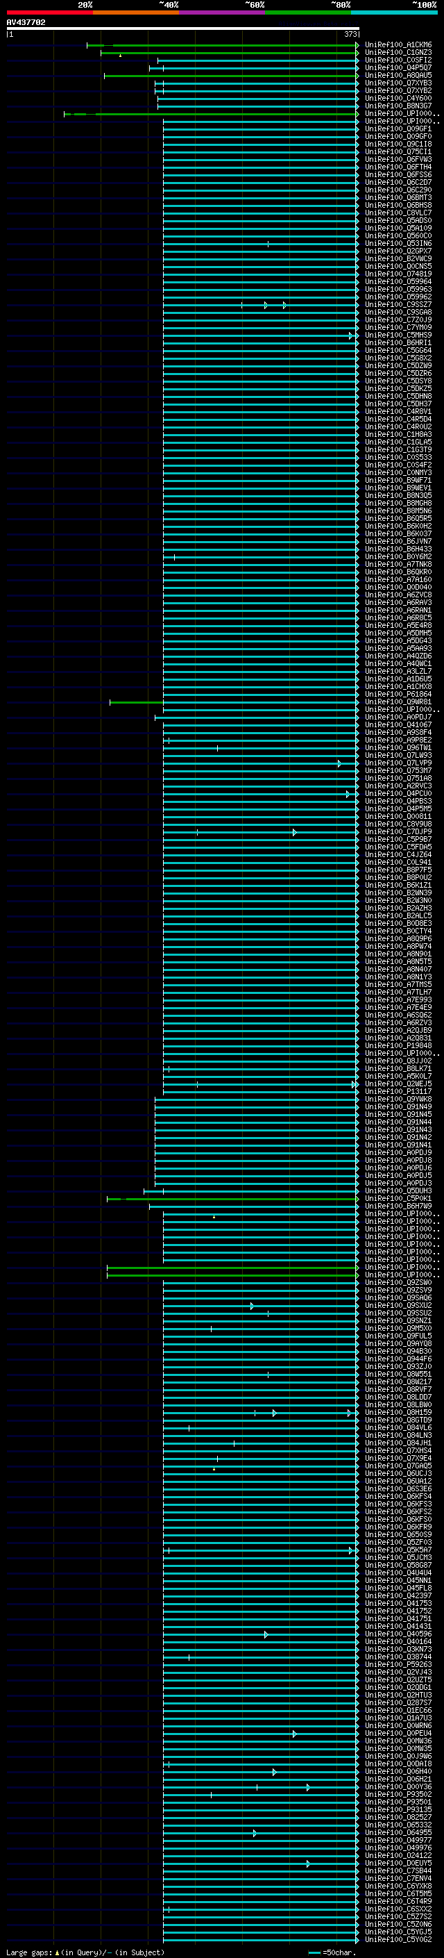Select hit label UniRef100_Q75CI1
The image size is (444, 1958).
[x=398, y=152]
